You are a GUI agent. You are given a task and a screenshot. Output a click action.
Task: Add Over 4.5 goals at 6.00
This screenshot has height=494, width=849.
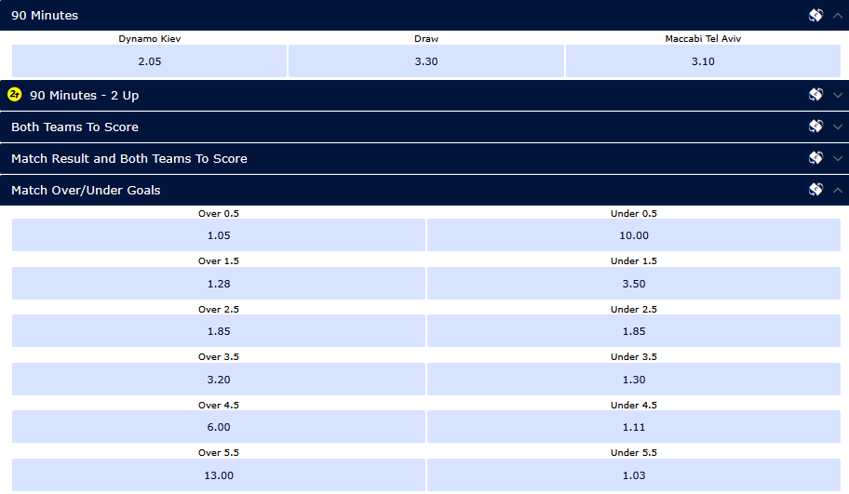click(x=218, y=427)
